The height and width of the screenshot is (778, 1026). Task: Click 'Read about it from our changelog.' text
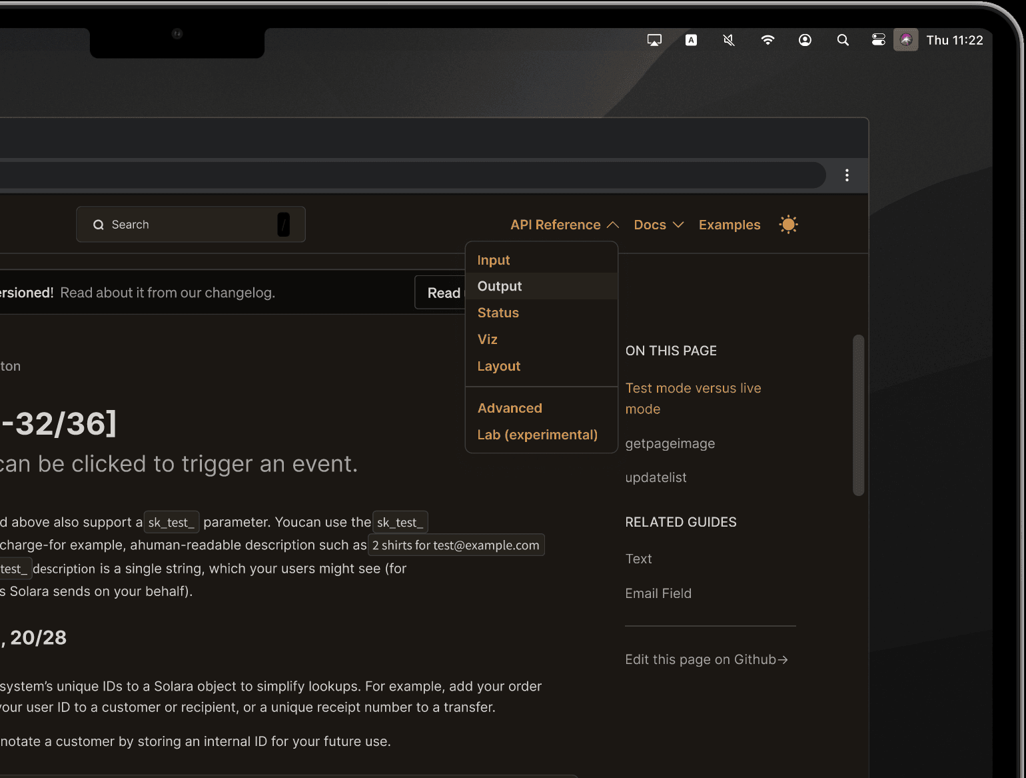pyautogui.click(x=167, y=293)
